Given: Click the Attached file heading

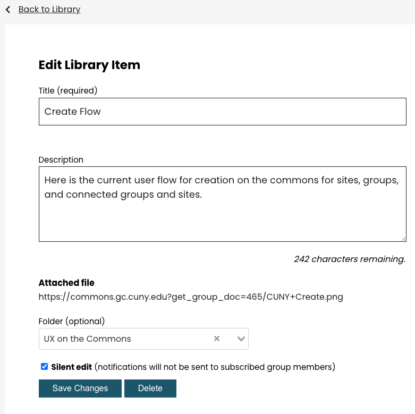Looking at the screenshot, I should [66, 283].
